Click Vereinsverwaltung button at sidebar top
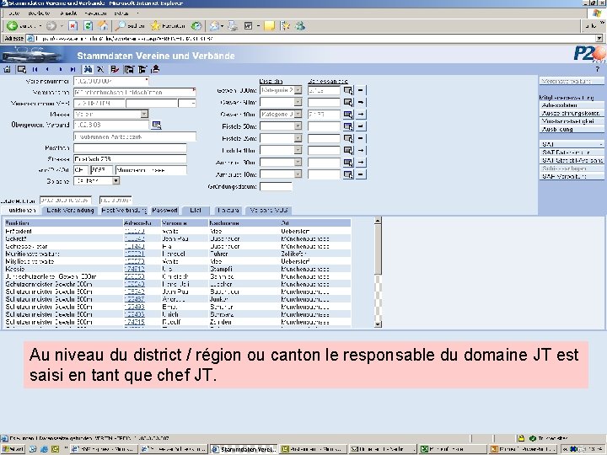The width and height of the screenshot is (607, 455). click(572, 81)
